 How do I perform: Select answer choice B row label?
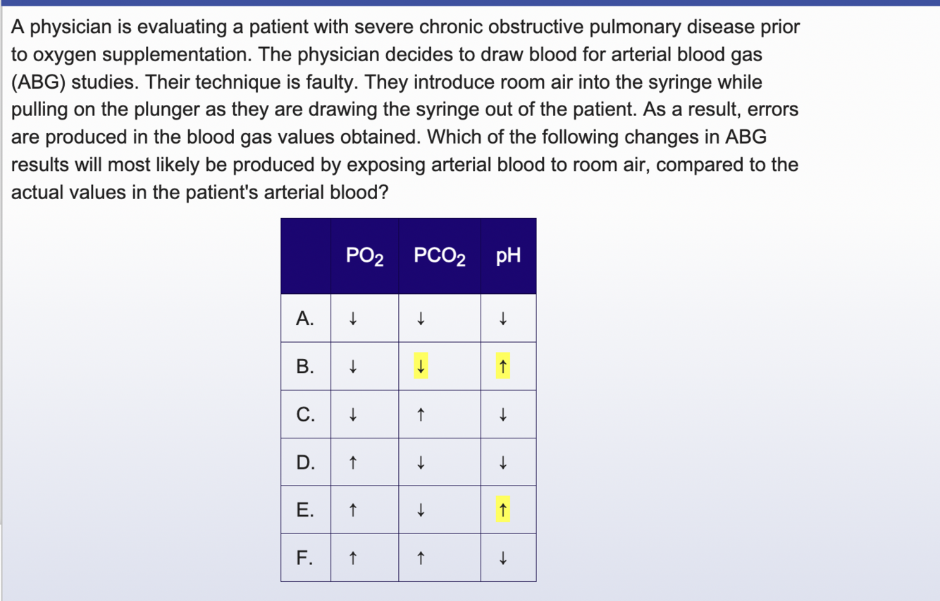(305, 366)
